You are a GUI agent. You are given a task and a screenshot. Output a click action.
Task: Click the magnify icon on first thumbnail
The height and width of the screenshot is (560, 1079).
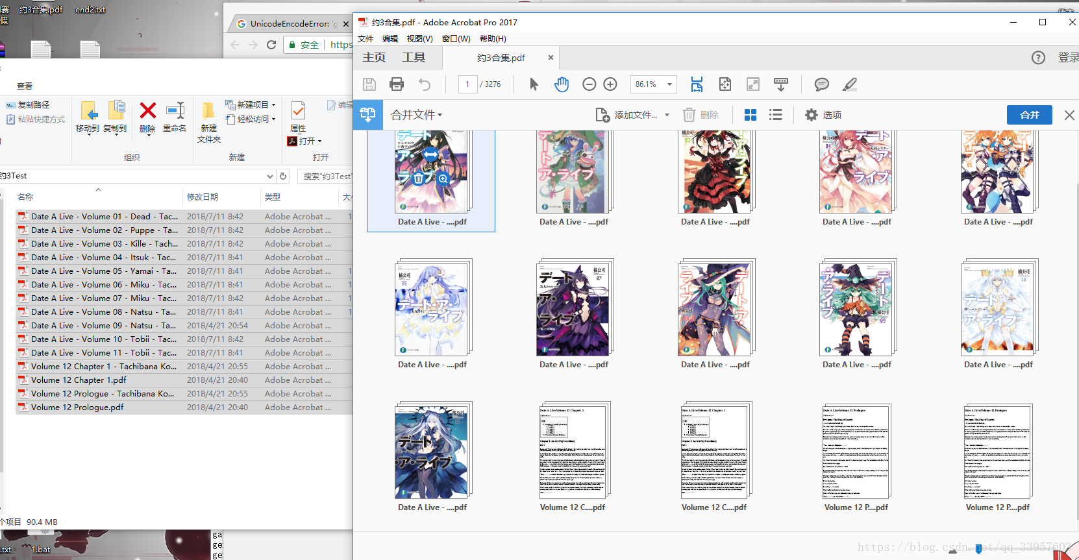(443, 178)
